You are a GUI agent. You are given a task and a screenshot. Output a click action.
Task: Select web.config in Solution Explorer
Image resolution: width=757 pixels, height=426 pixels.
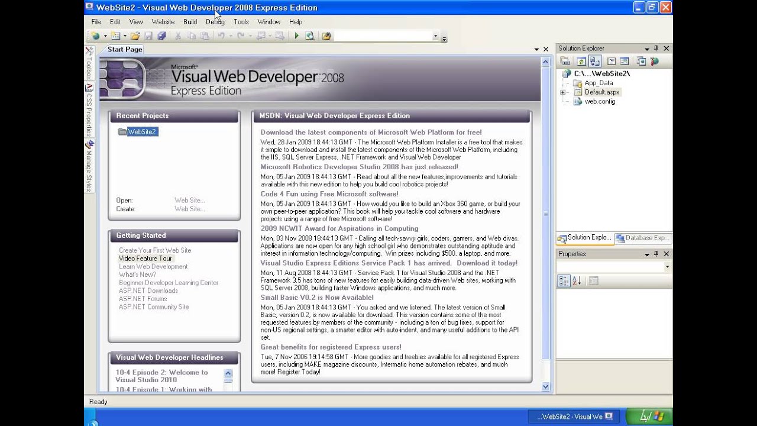point(600,101)
